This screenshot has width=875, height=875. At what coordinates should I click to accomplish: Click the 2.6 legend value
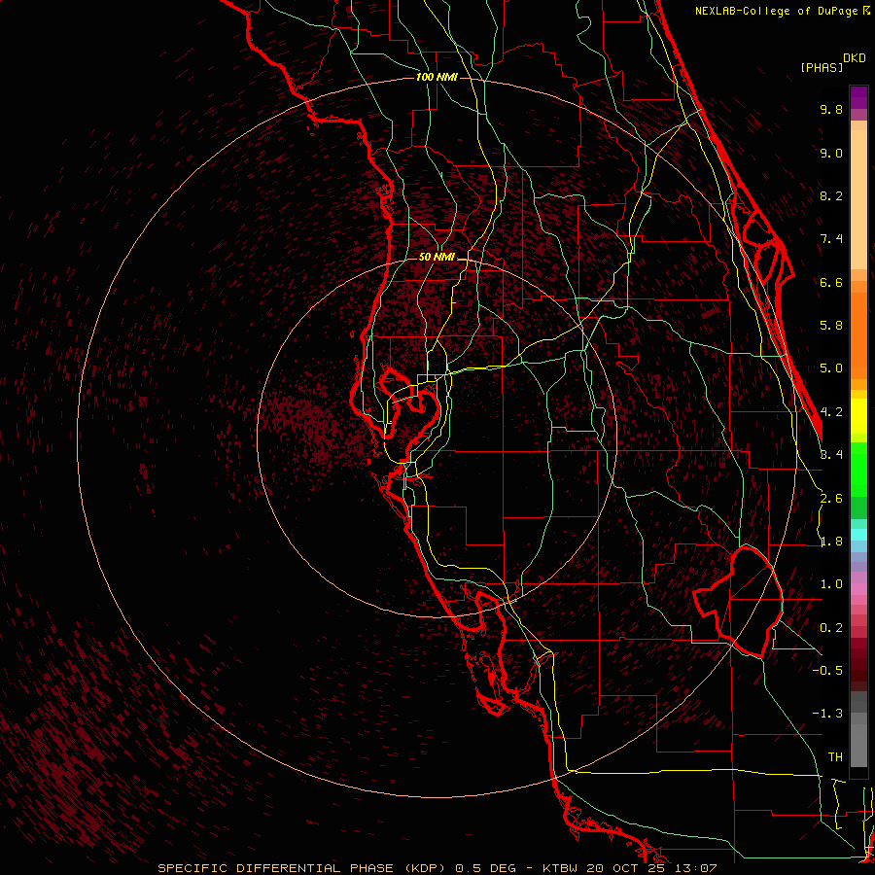tap(831, 499)
